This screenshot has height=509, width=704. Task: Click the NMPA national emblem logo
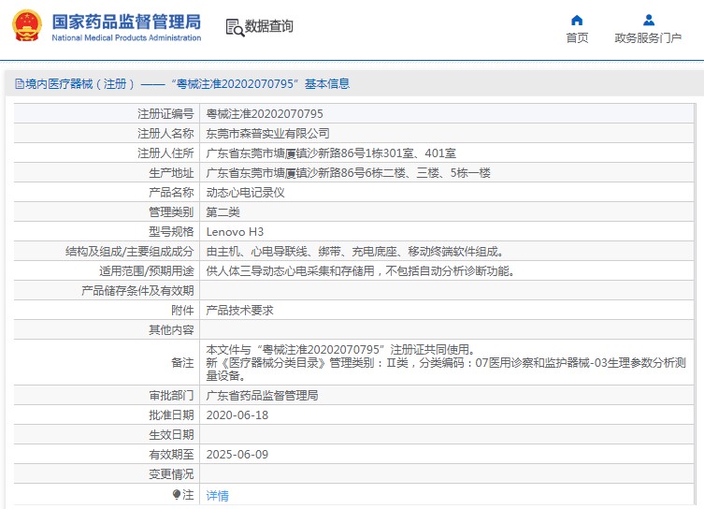click(27, 26)
